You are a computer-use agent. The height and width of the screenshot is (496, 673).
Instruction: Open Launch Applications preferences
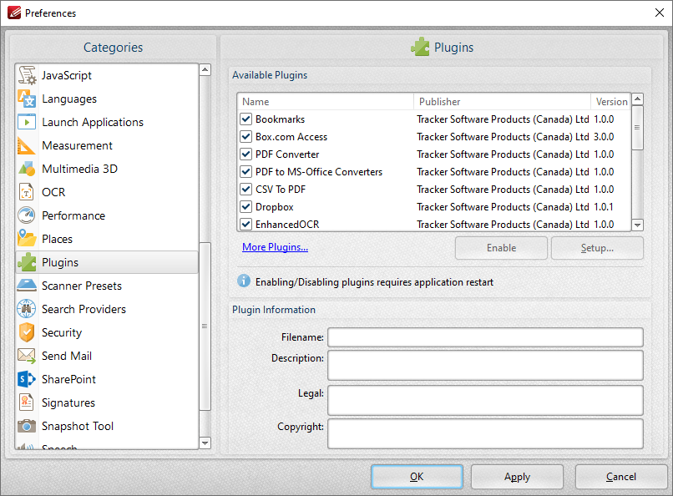(107, 122)
